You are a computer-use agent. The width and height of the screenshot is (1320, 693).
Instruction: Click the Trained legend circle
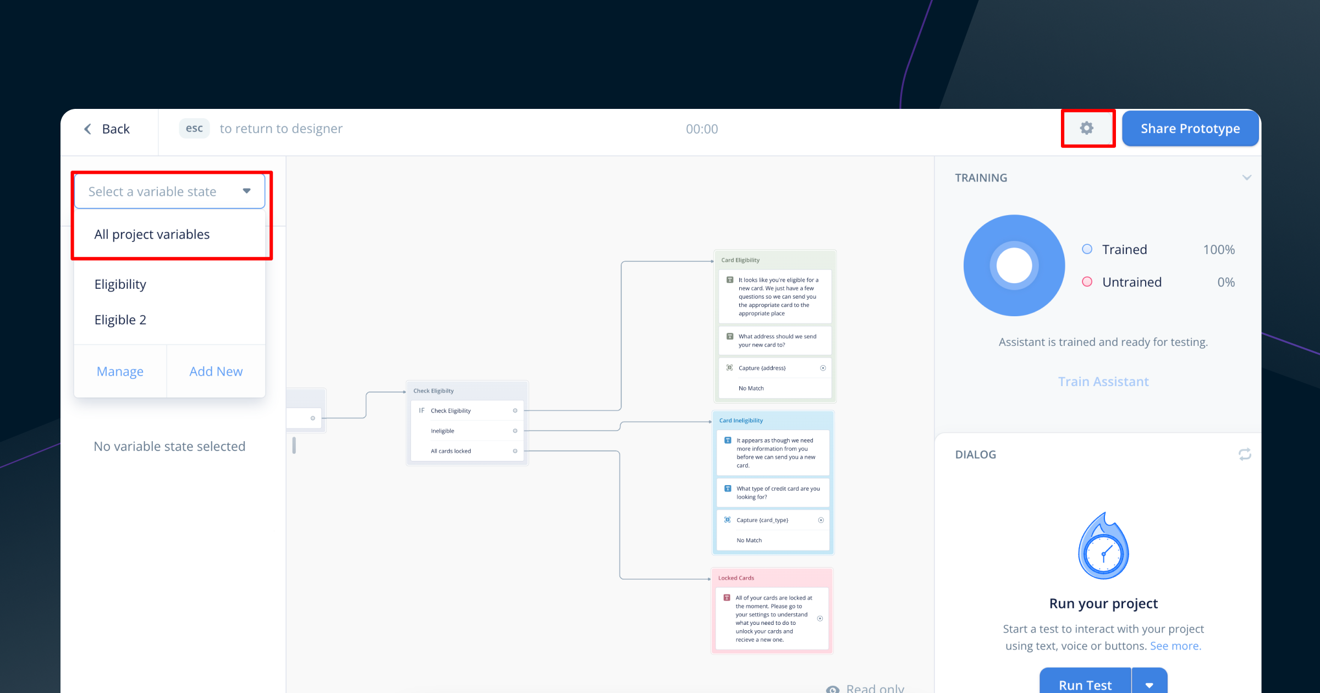pos(1087,249)
